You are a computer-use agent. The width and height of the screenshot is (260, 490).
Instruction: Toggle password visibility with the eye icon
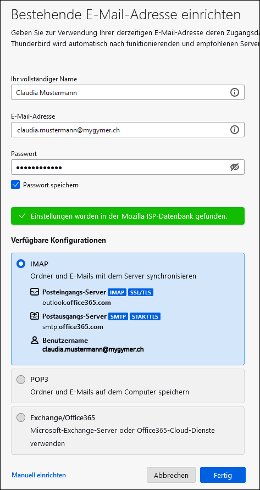pyautogui.click(x=234, y=167)
